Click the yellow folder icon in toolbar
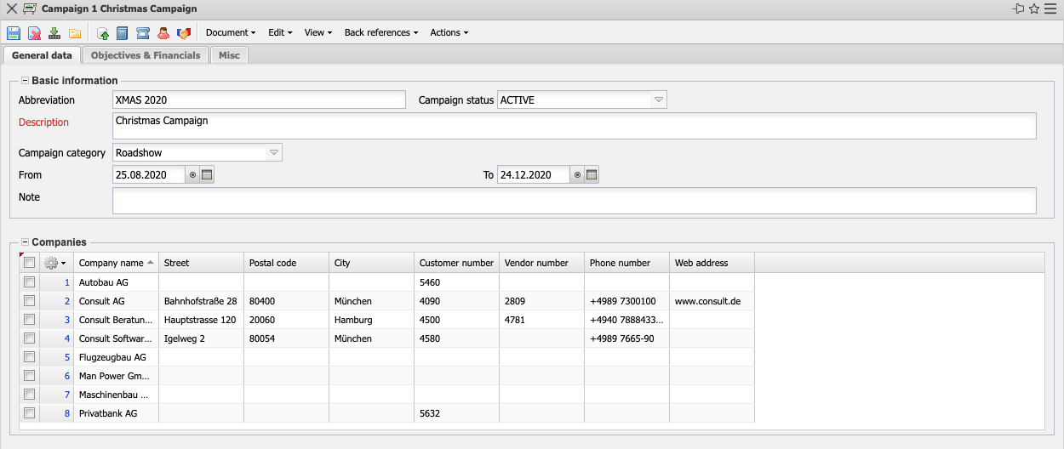 pos(75,33)
